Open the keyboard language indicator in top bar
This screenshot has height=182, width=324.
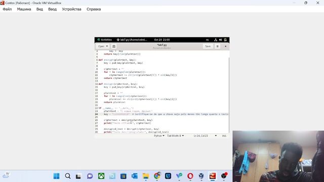tap(207, 40)
